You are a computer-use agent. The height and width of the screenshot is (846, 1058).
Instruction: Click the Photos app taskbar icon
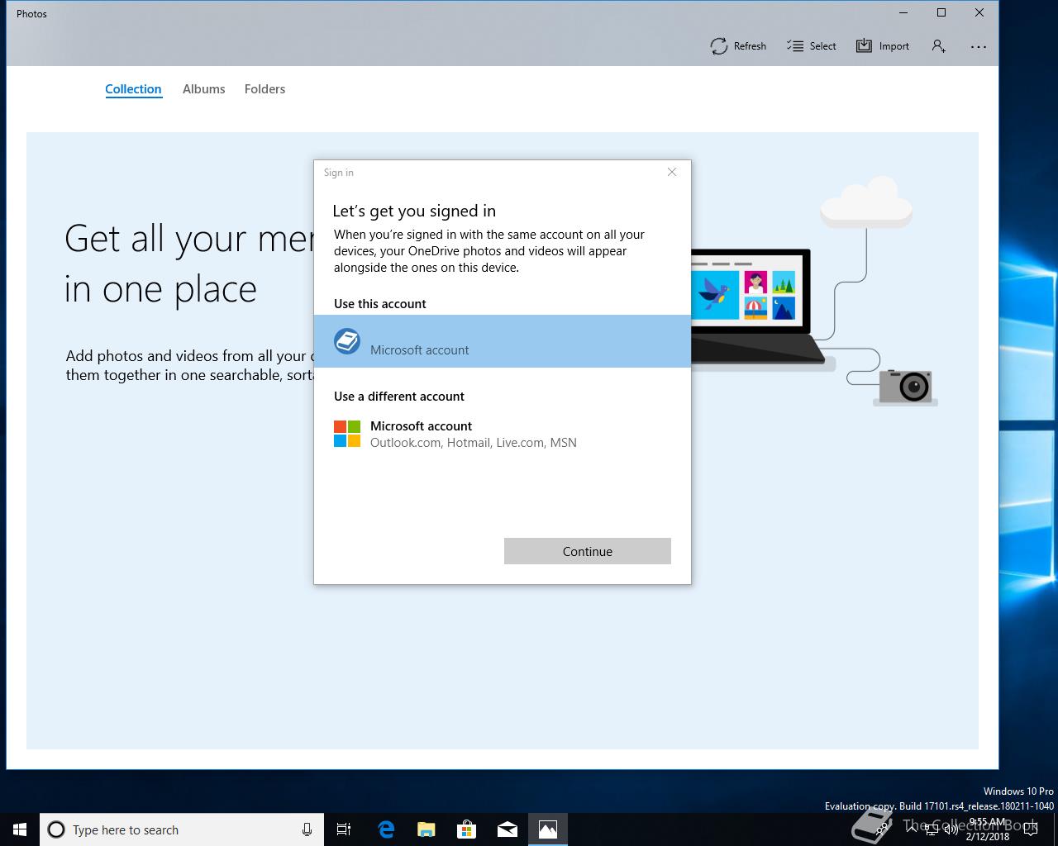pos(547,829)
